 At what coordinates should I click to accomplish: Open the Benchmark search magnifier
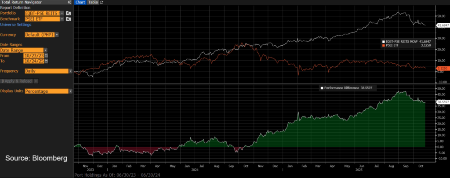(69, 19)
